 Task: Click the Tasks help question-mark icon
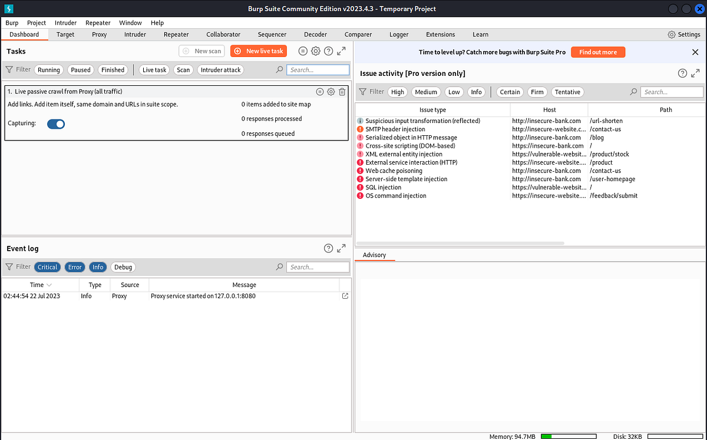(x=328, y=51)
